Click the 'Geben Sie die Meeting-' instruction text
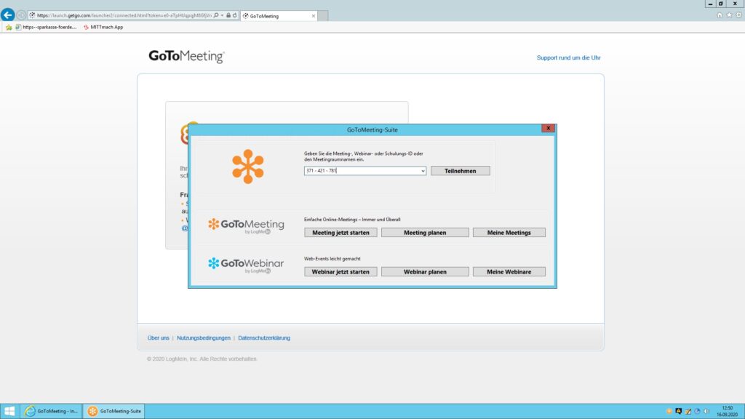The width and height of the screenshot is (745, 419). [x=364, y=157]
